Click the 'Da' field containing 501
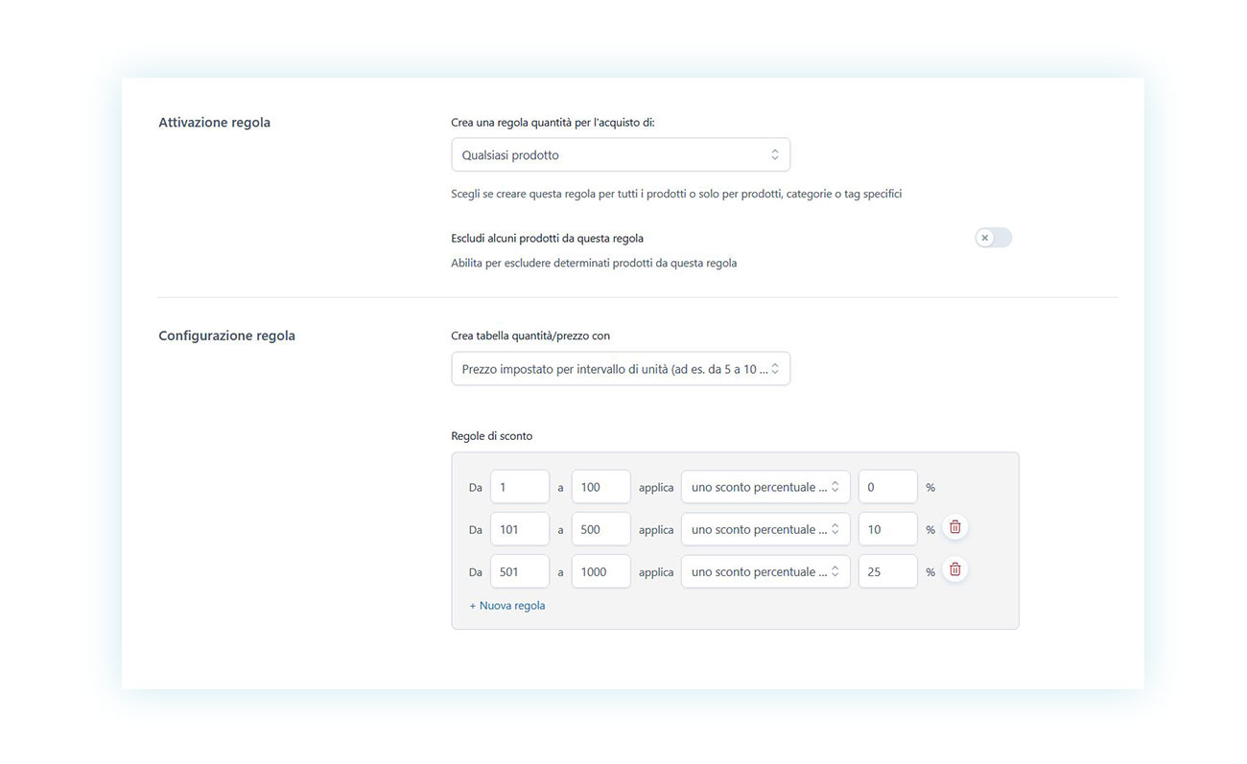 pos(519,571)
